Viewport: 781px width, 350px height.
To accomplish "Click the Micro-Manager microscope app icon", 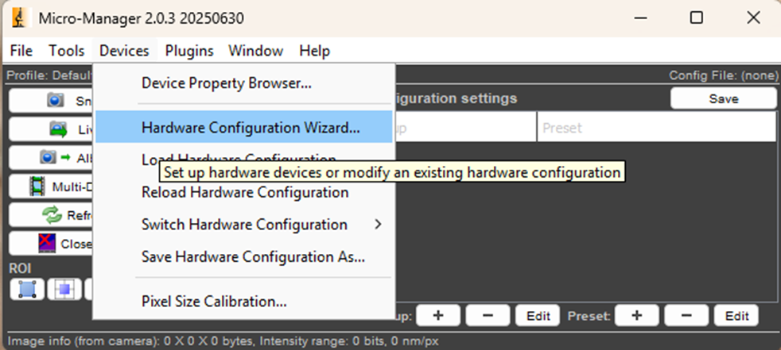I will 19,18.
